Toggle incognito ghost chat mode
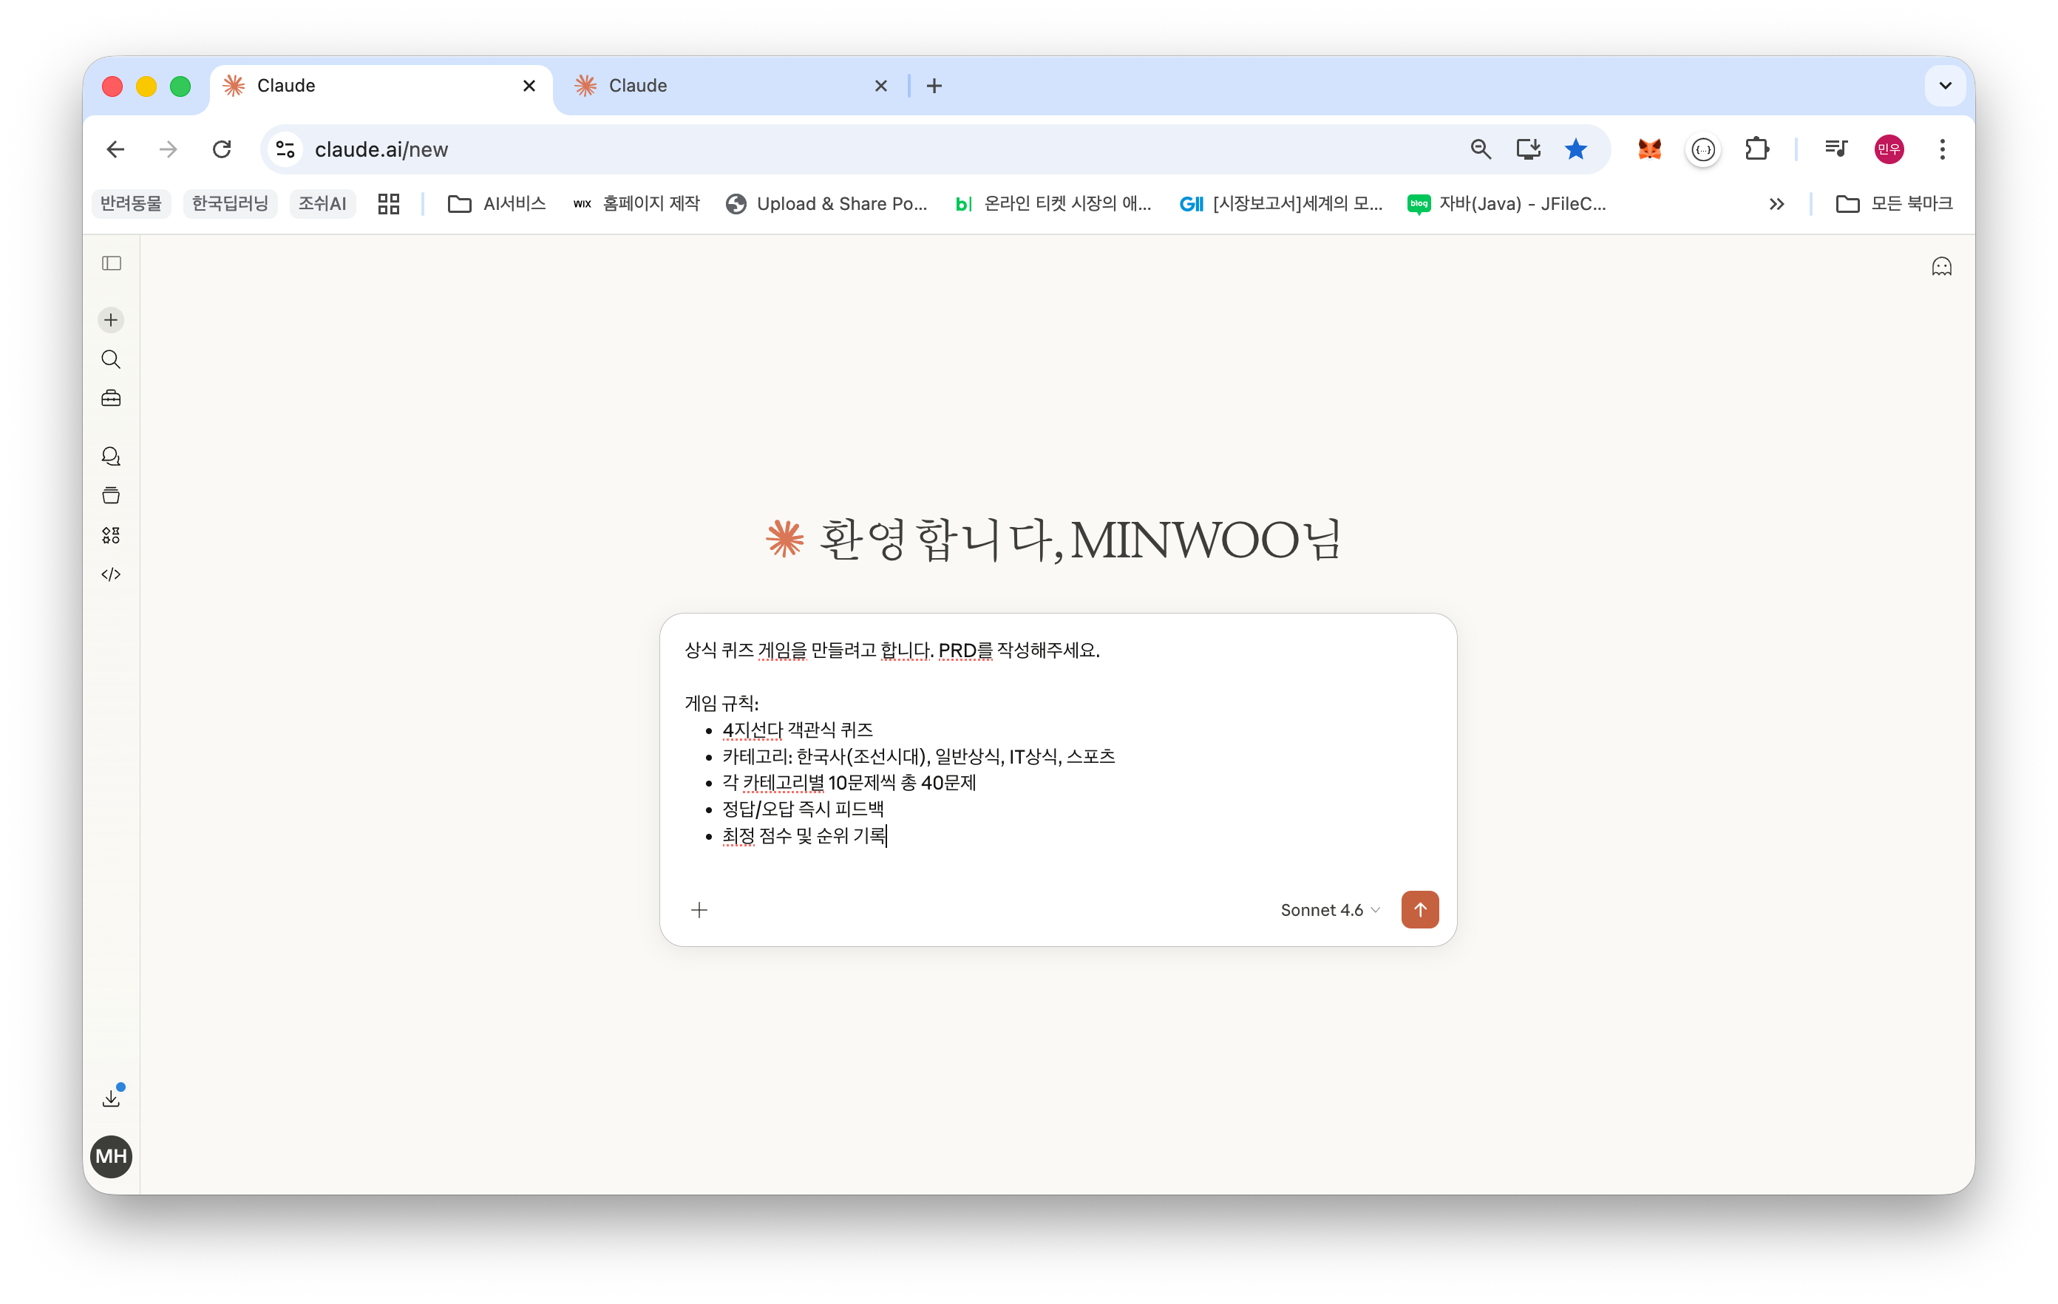This screenshot has height=1304, width=2058. click(x=1941, y=267)
